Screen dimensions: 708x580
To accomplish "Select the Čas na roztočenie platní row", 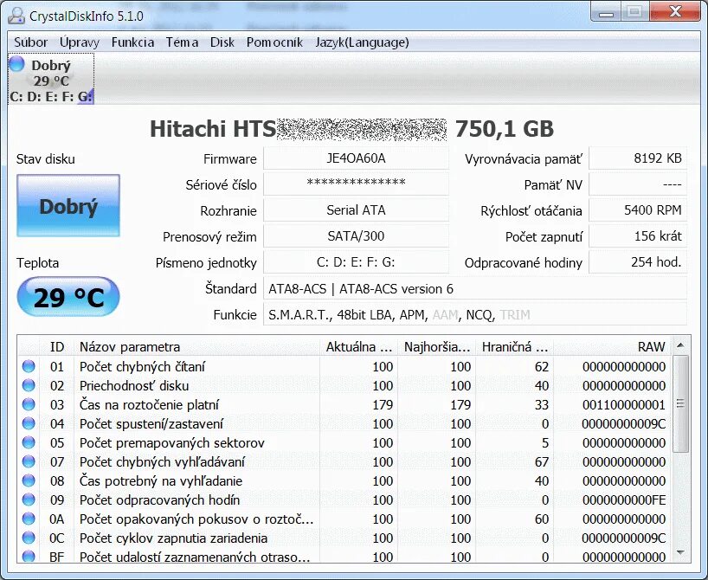I will pos(344,404).
